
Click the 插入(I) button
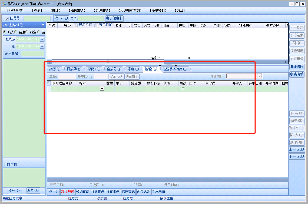tap(297, 135)
